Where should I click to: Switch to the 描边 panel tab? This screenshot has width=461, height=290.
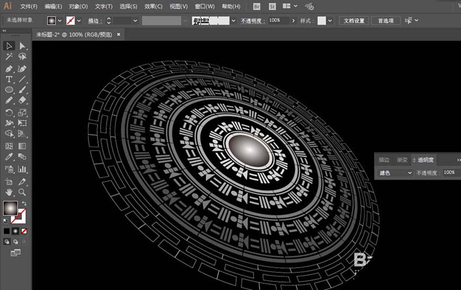point(384,160)
